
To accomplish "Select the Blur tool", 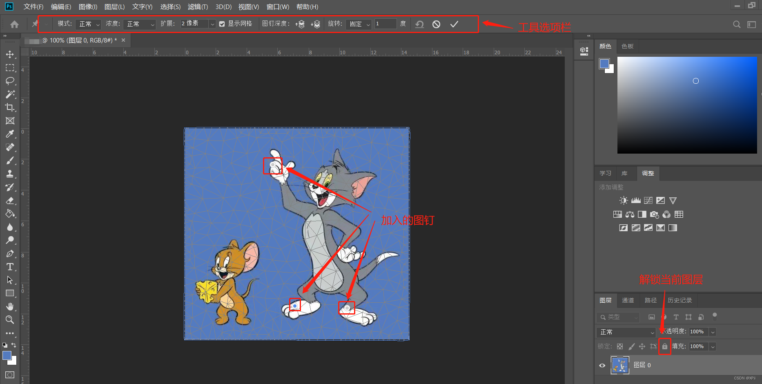I will pos(10,227).
